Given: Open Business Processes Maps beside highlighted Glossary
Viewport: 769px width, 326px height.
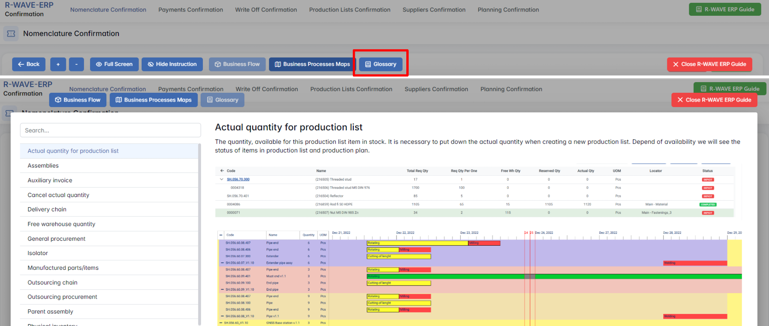Looking at the screenshot, I should (312, 64).
